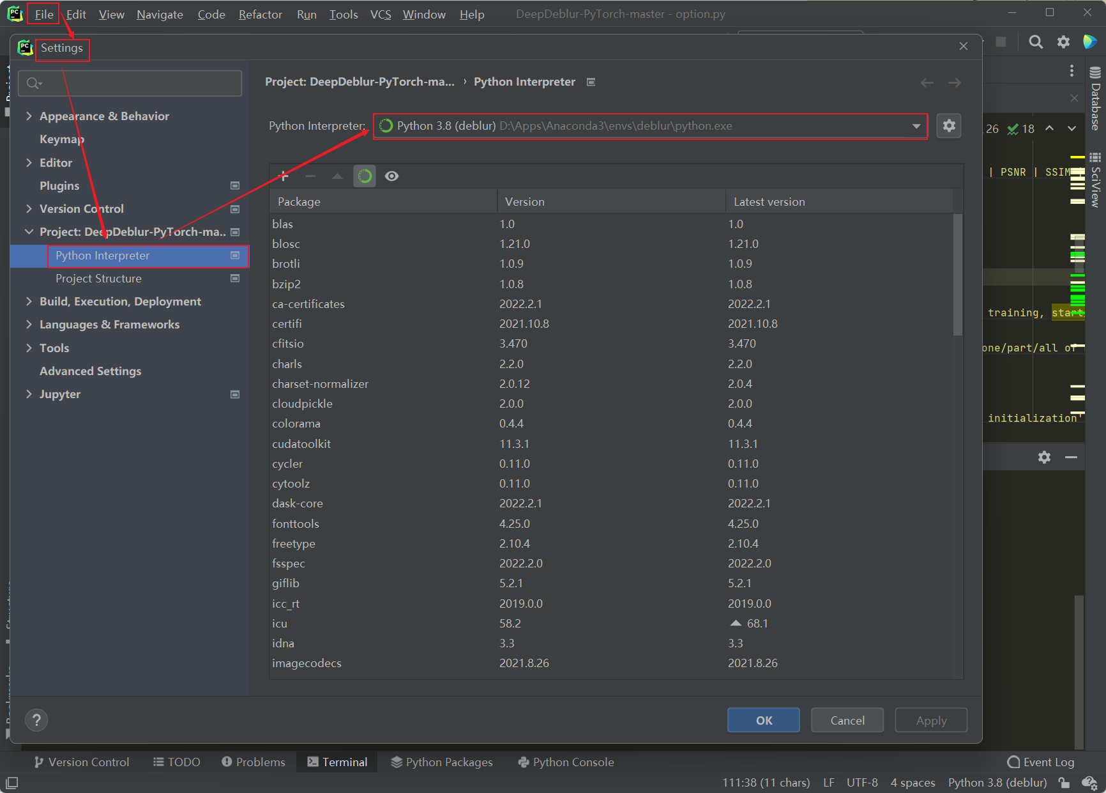Image resolution: width=1106 pixels, height=793 pixels.
Task: Expand Build, Execution, Deployment section
Action: click(x=29, y=301)
